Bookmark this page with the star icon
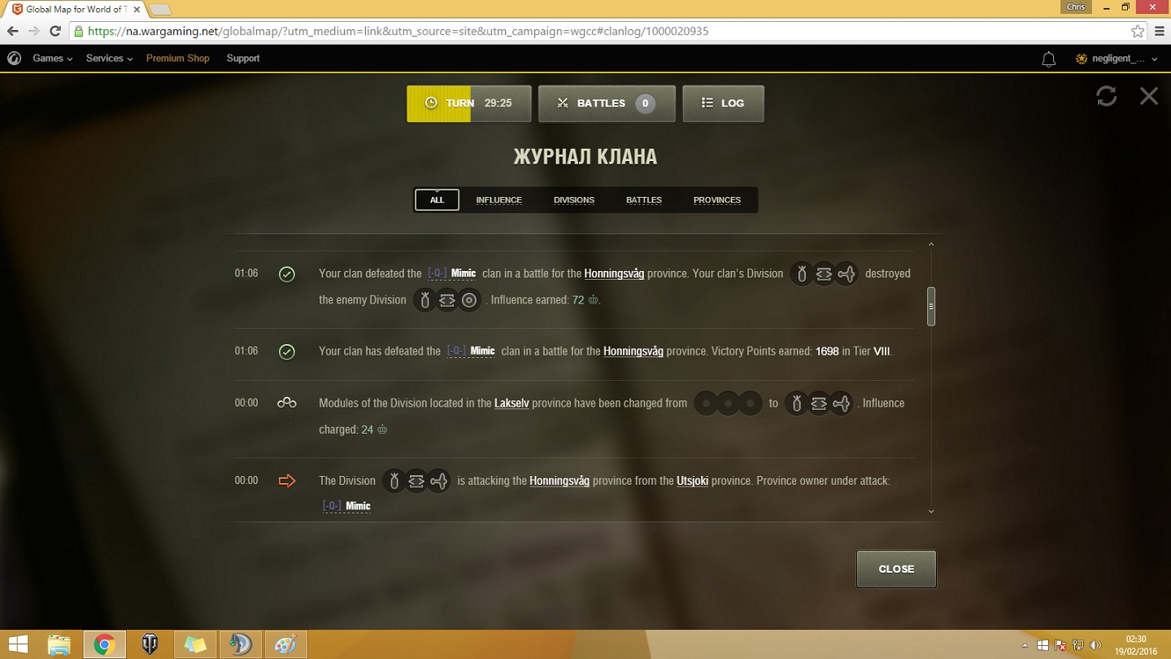Viewport: 1171px width, 659px height. (1137, 31)
